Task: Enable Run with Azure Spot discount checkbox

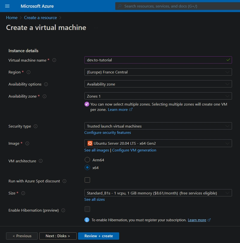Action: coord(87,180)
